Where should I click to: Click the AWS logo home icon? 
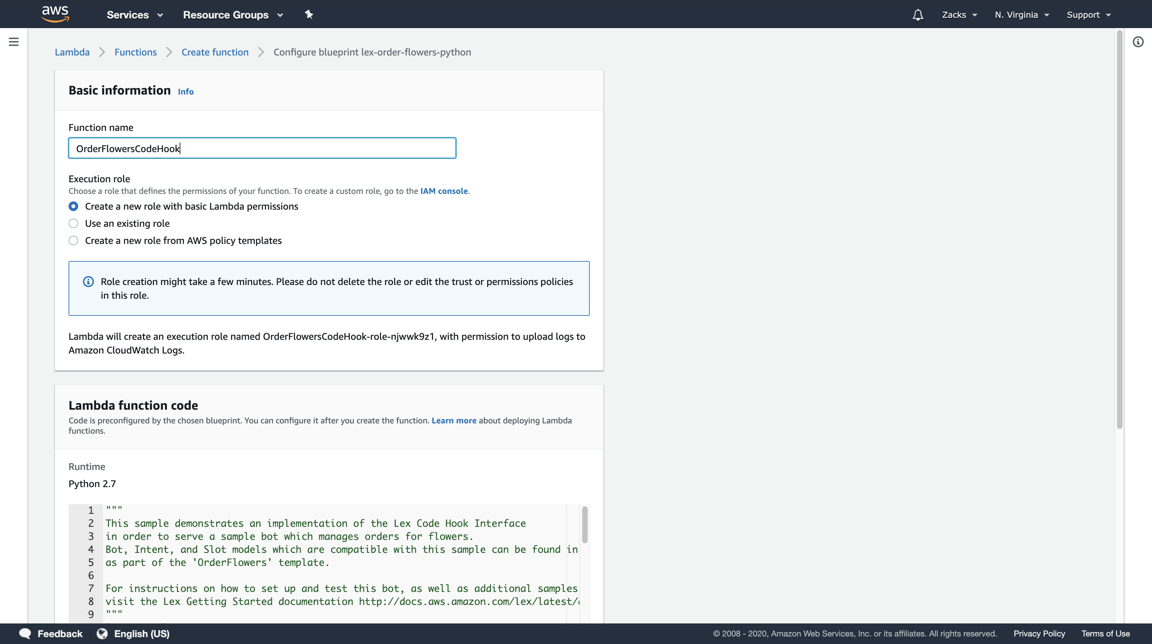point(55,14)
